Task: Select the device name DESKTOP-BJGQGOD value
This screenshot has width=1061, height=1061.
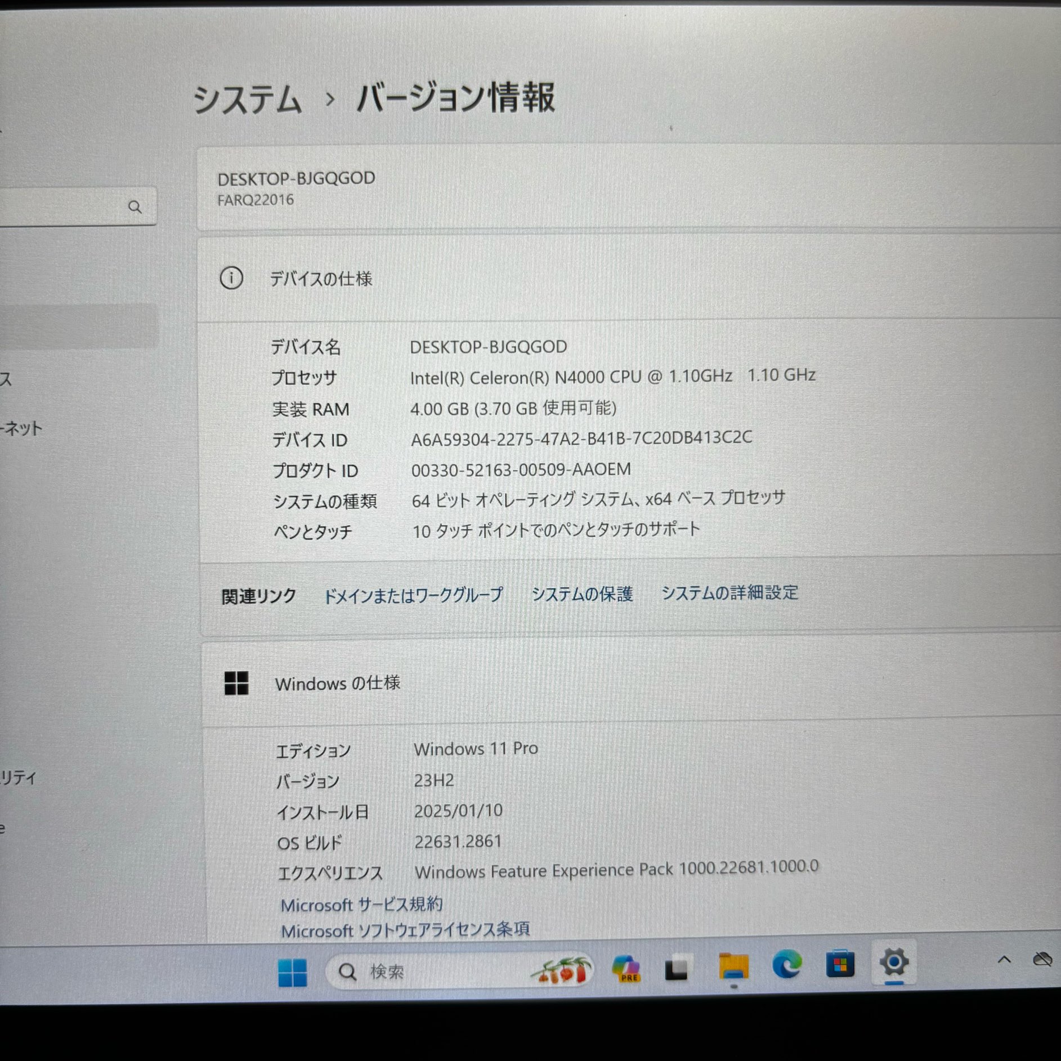Action: 488,347
